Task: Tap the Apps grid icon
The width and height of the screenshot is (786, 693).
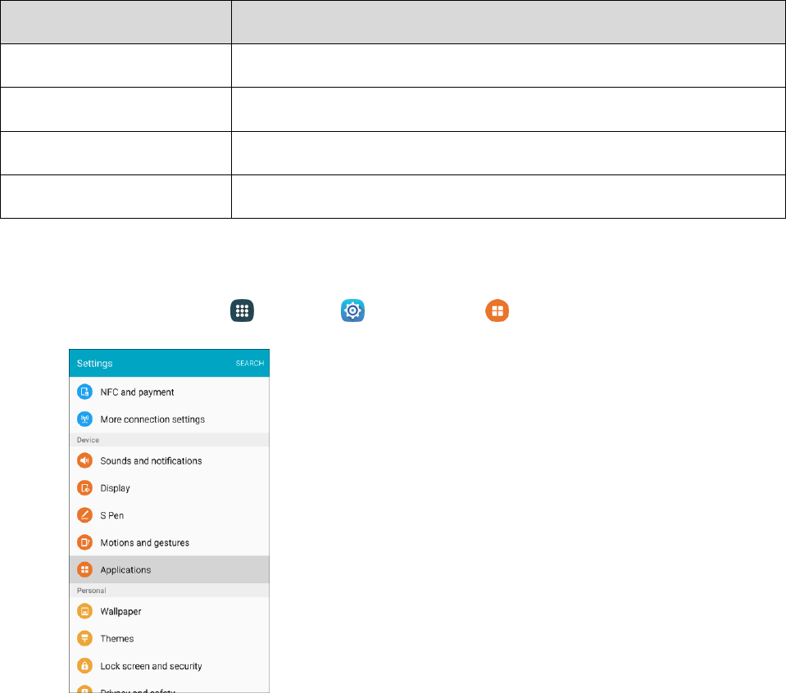Action: [242, 310]
